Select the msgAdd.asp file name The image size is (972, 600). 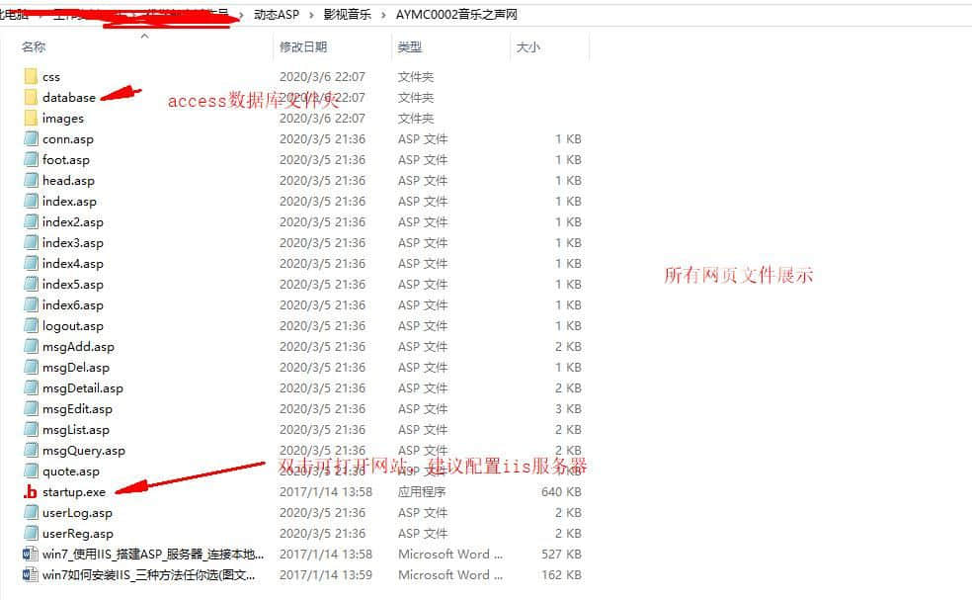coord(78,347)
